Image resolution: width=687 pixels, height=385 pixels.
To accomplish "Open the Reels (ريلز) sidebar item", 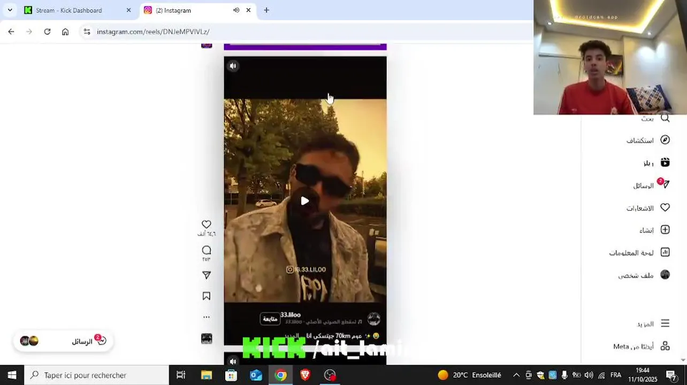I will [x=657, y=163].
